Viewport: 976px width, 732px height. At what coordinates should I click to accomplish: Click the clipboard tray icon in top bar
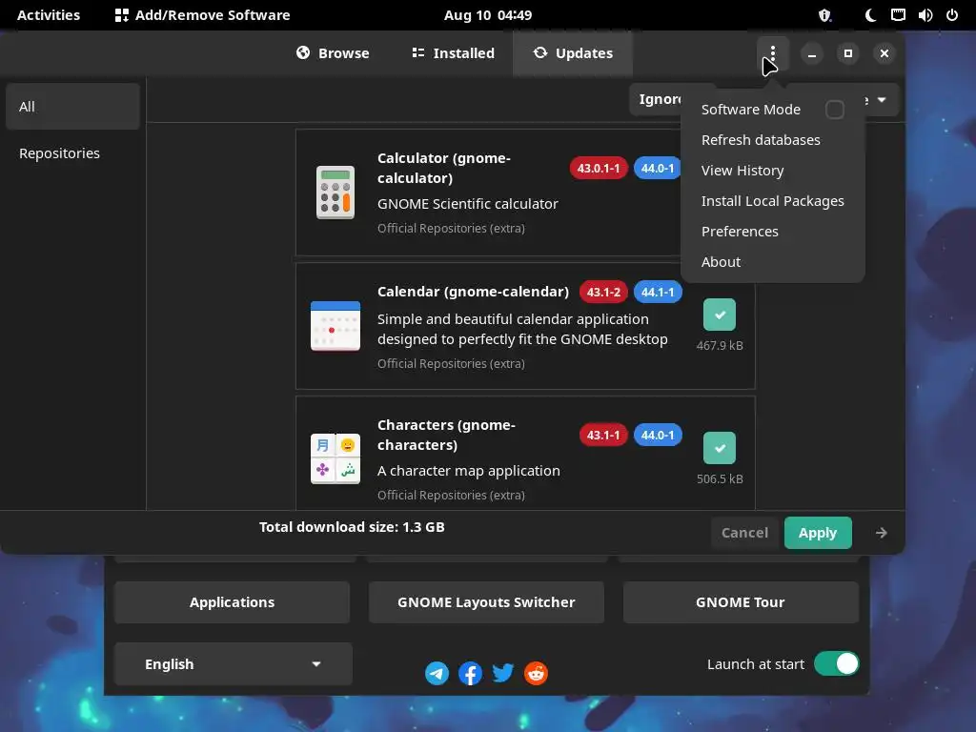[898, 15]
